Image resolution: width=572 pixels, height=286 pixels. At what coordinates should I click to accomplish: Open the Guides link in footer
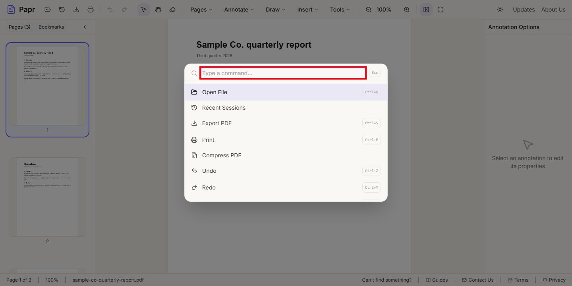coord(437,280)
